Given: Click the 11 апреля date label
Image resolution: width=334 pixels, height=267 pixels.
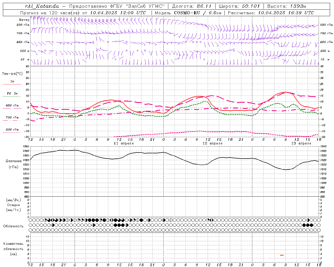Looking at the screenshot, I should click(x=124, y=143).
